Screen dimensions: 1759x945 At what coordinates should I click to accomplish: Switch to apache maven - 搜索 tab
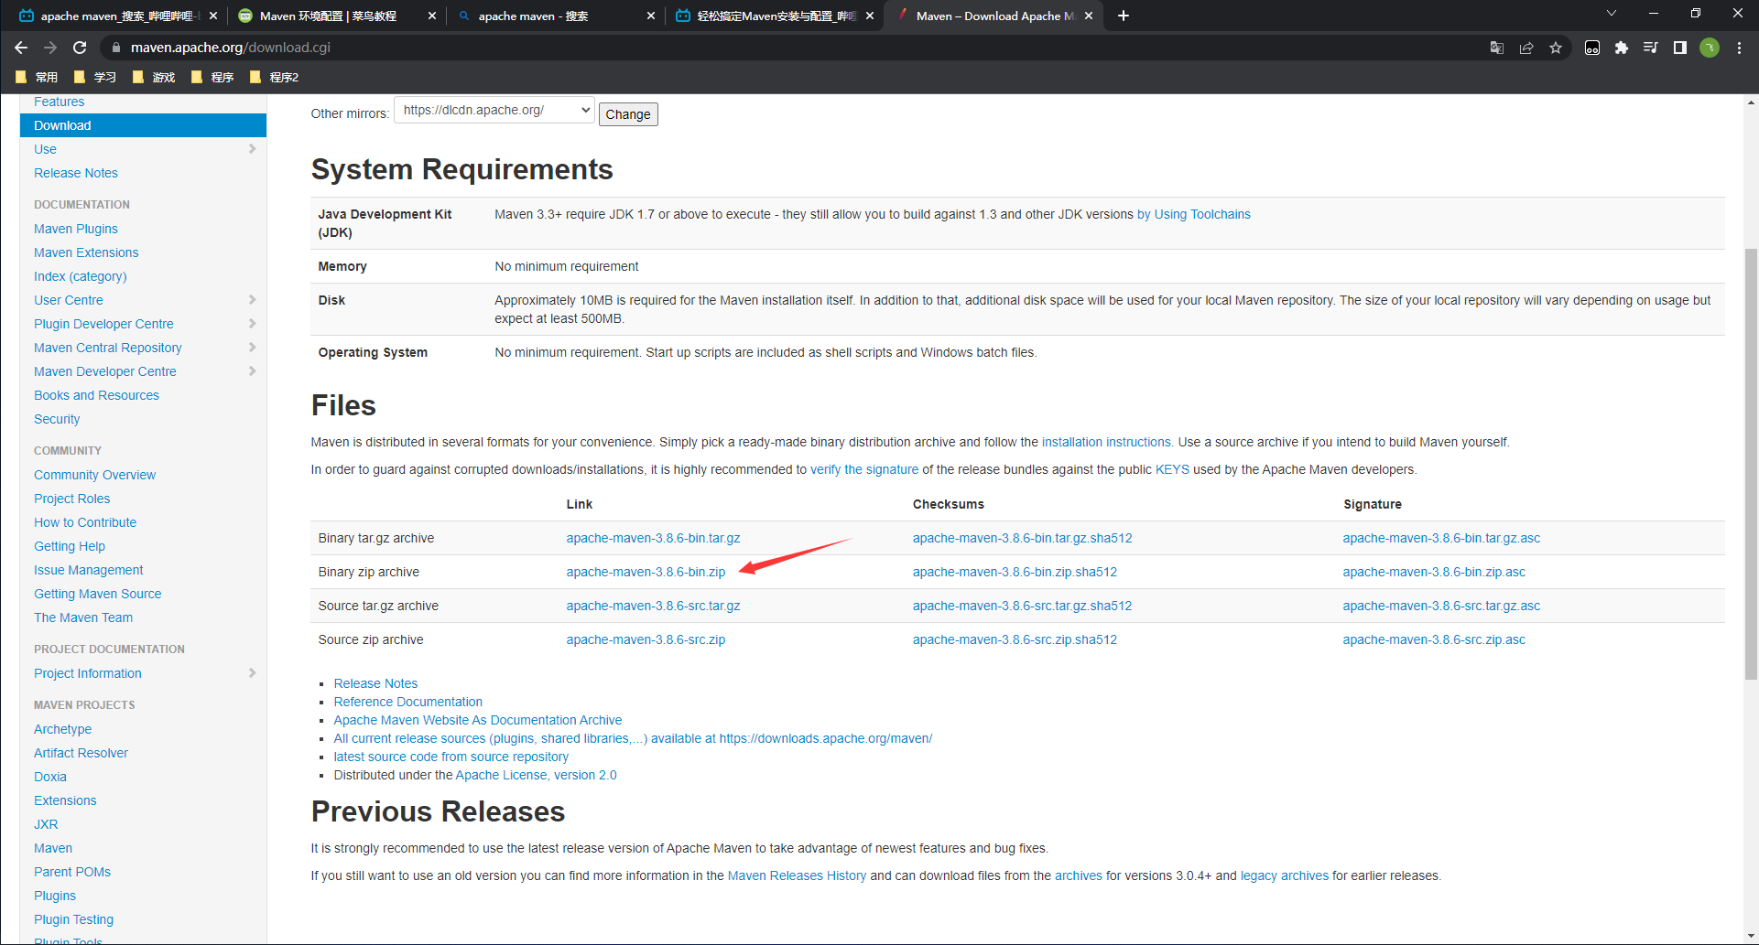(555, 16)
